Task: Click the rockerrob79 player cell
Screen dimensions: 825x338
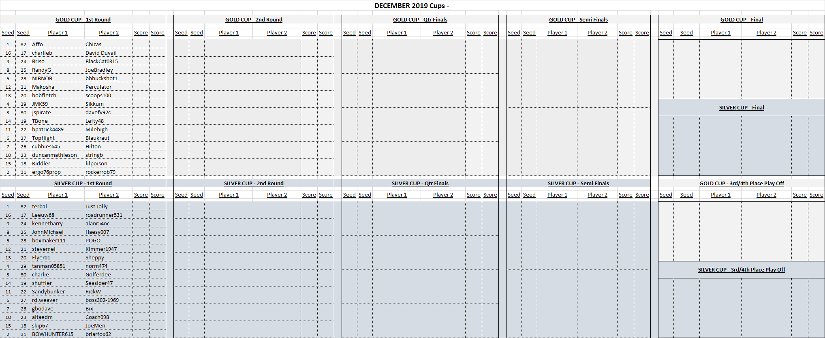Action: coord(100,172)
